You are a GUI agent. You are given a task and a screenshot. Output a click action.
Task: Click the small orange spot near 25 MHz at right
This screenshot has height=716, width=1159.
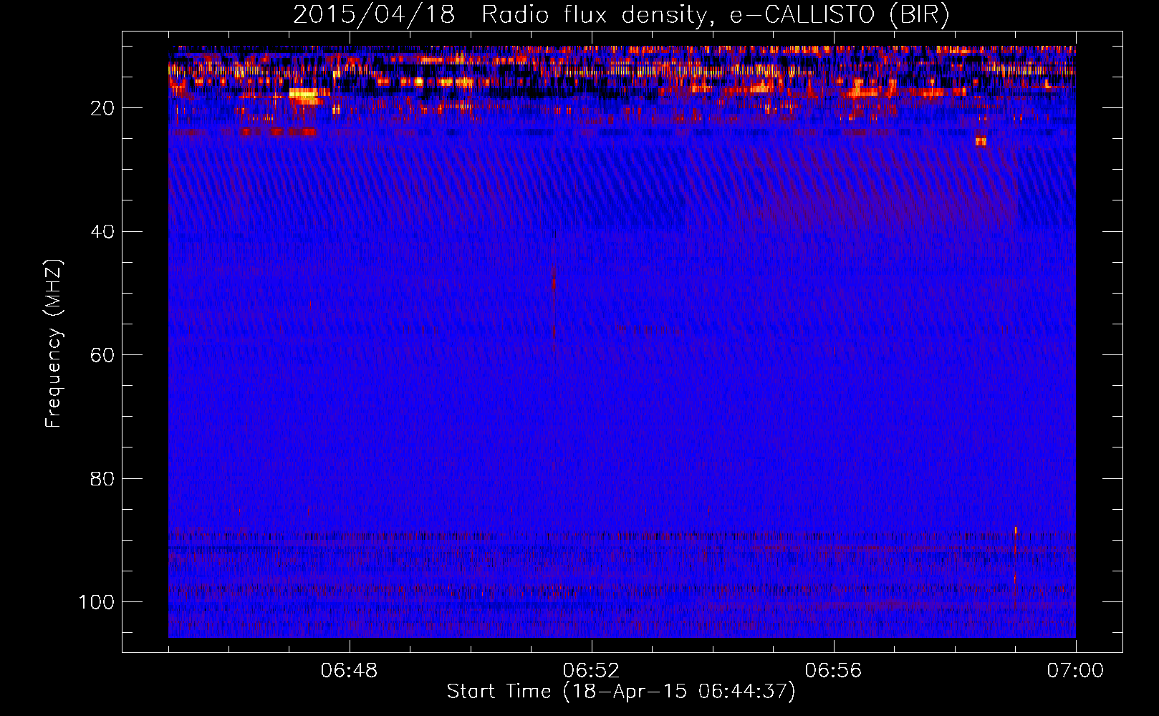click(981, 142)
